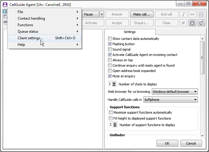Switch to the Settings tab
The image size is (209, 152).
130,32
